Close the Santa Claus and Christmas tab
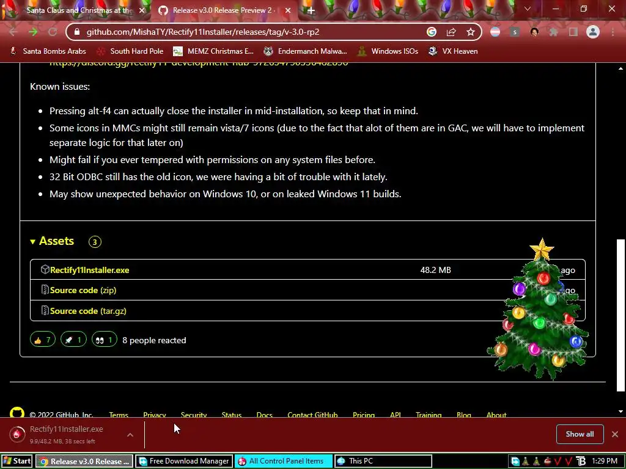626x469 pixels. 142,10
